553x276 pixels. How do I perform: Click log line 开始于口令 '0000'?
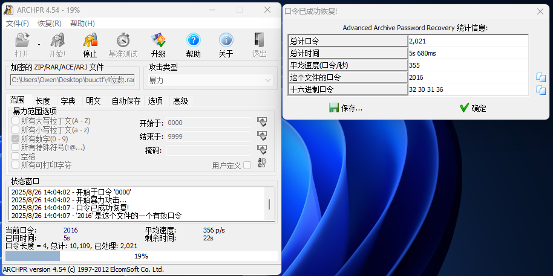(x=71, y=192)
